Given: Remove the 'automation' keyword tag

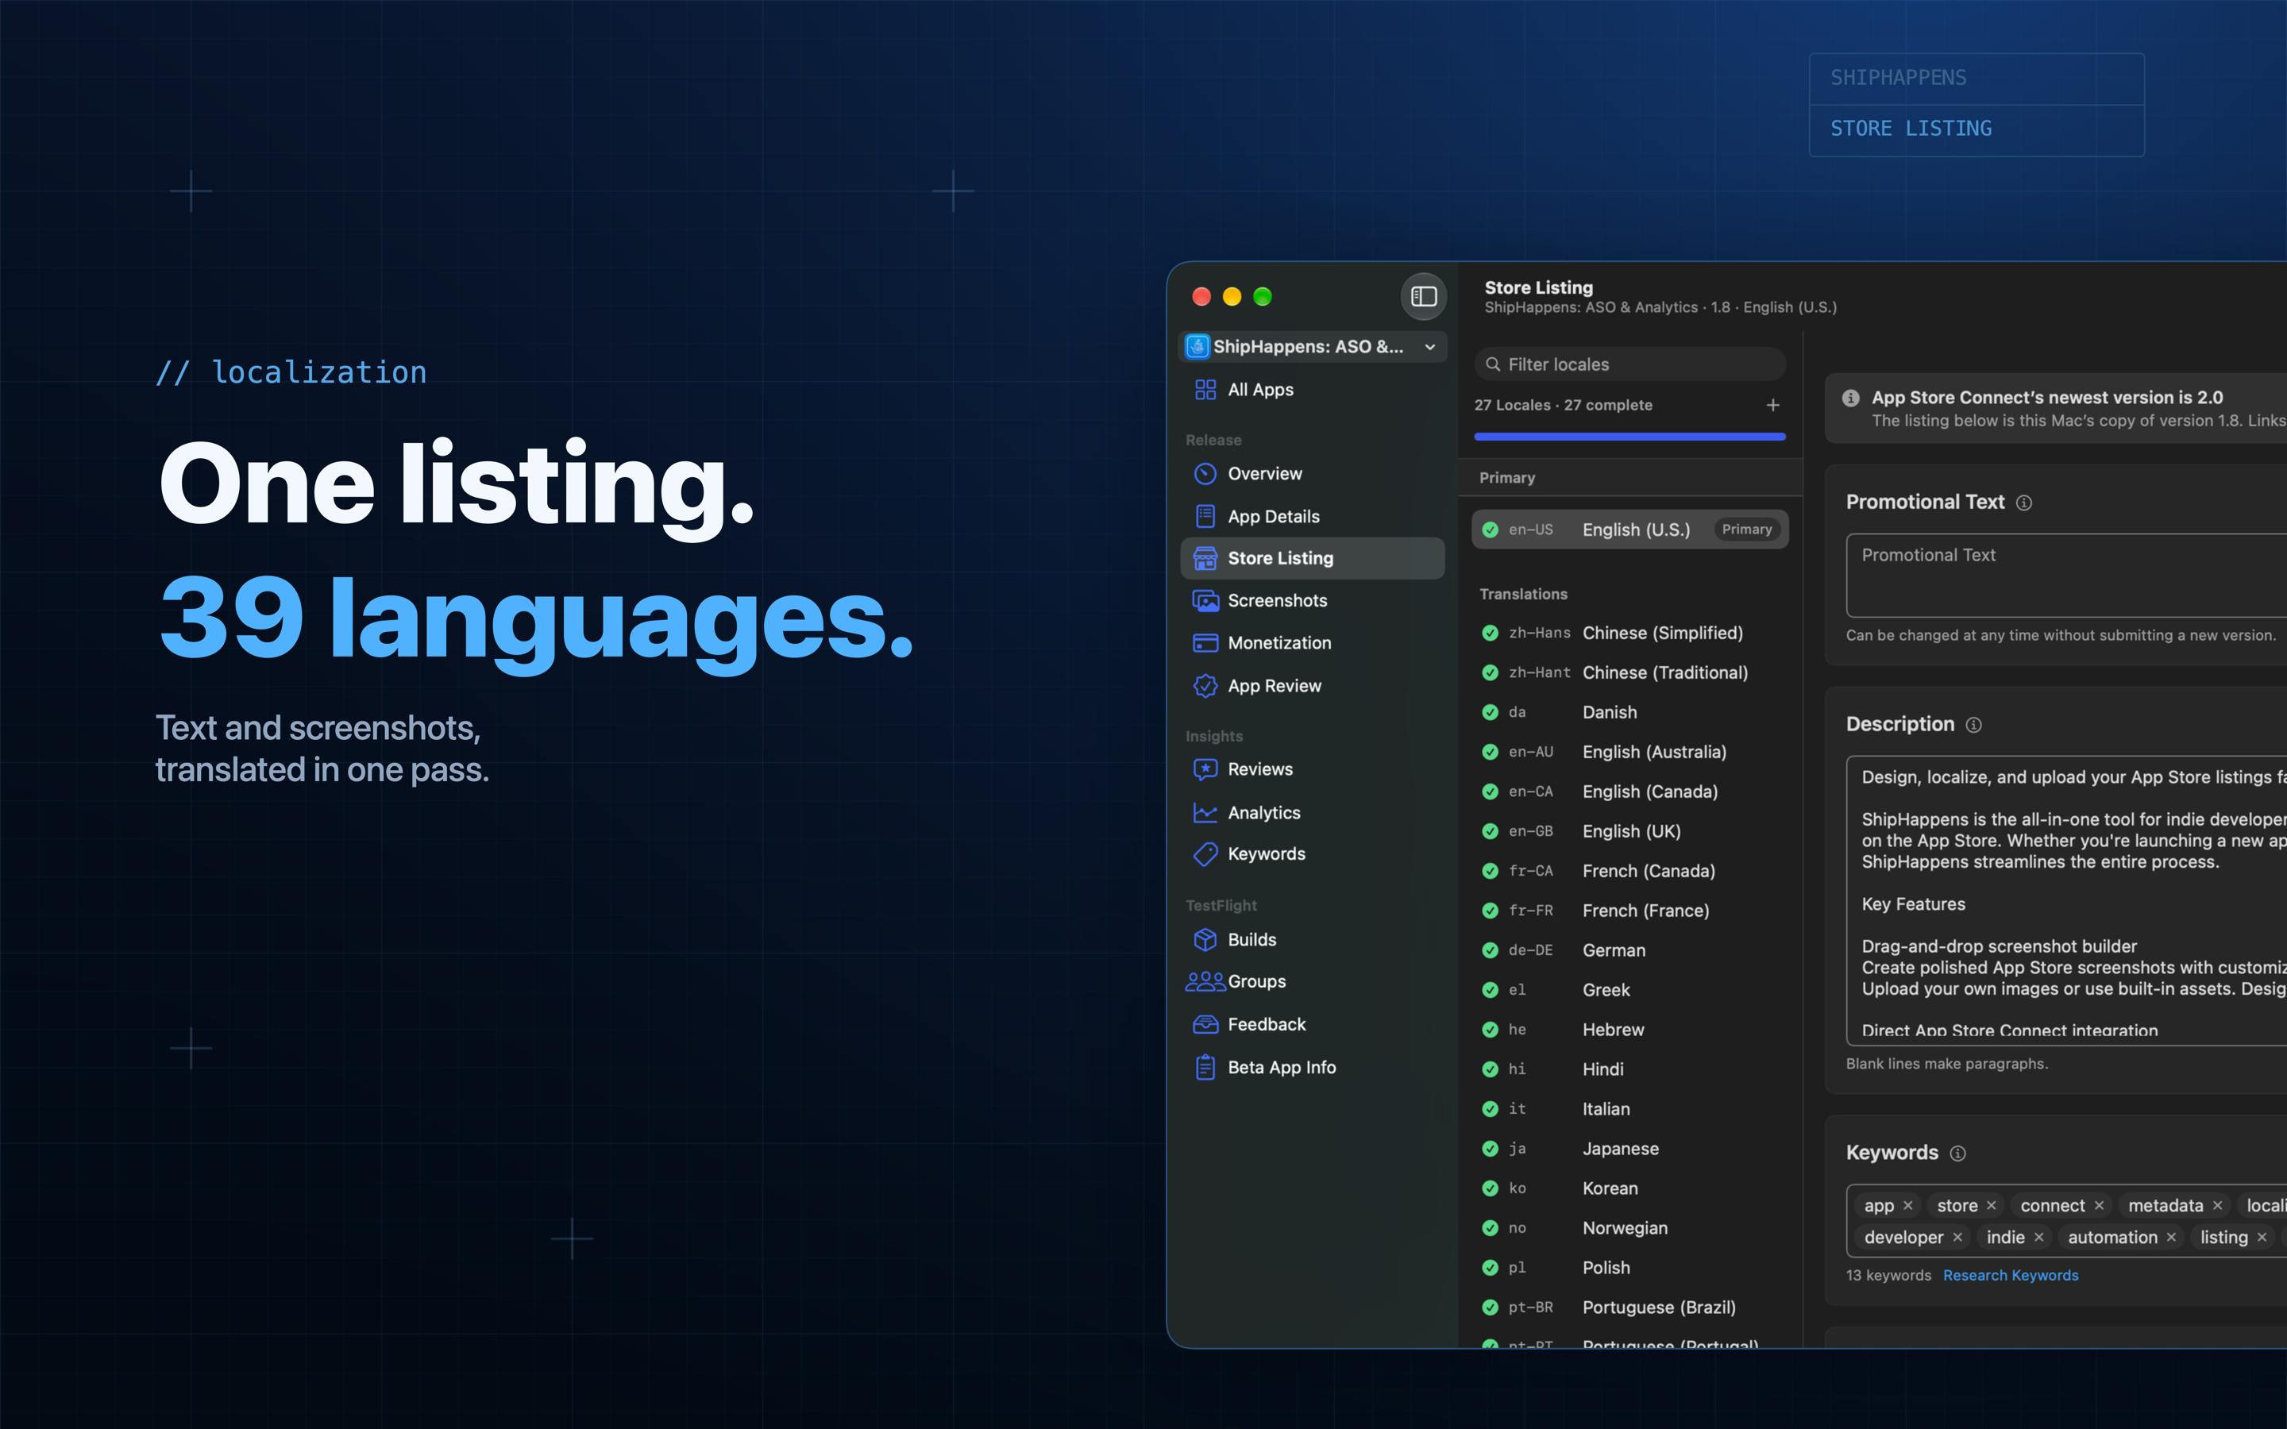Looking at the screenshot, I should pos(2171,1238).
